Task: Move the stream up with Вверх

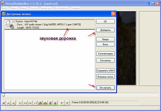Action: [x=105, y=39]
